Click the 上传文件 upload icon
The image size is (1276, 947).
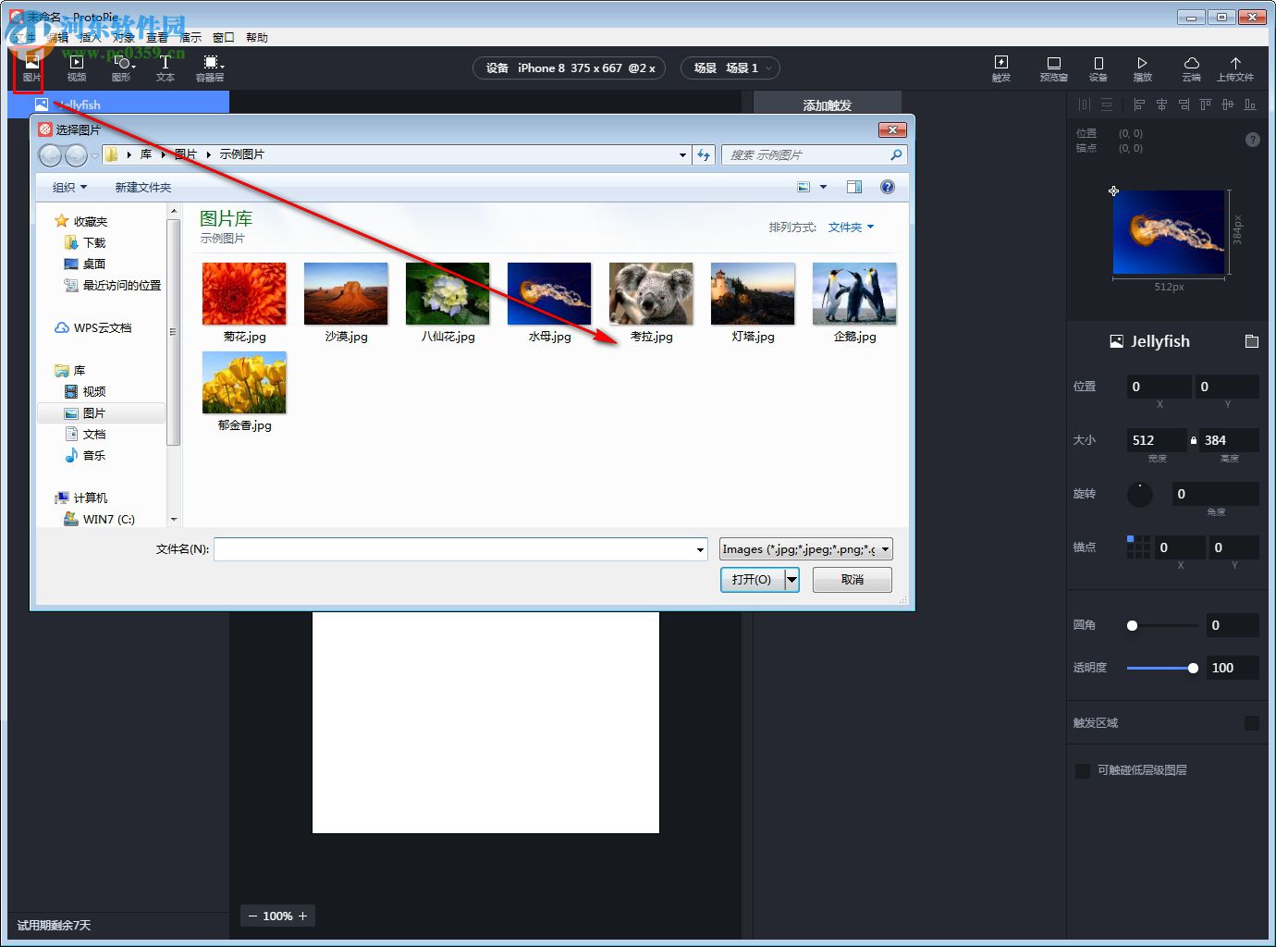coord(1235,68)
